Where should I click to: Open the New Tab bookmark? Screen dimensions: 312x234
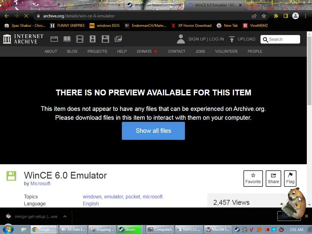(x=227, y=26)
